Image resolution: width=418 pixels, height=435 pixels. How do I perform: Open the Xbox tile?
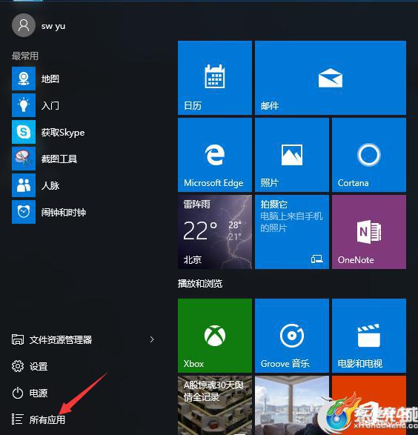(215, 336)
